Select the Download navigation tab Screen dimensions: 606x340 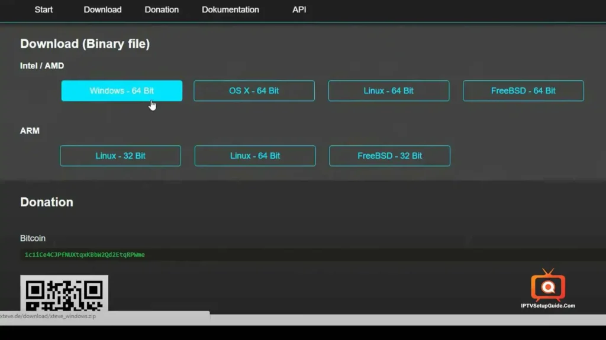coord(102,9)
